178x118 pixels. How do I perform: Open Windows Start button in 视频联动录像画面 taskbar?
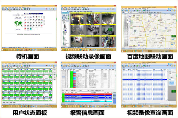(62, 50)
